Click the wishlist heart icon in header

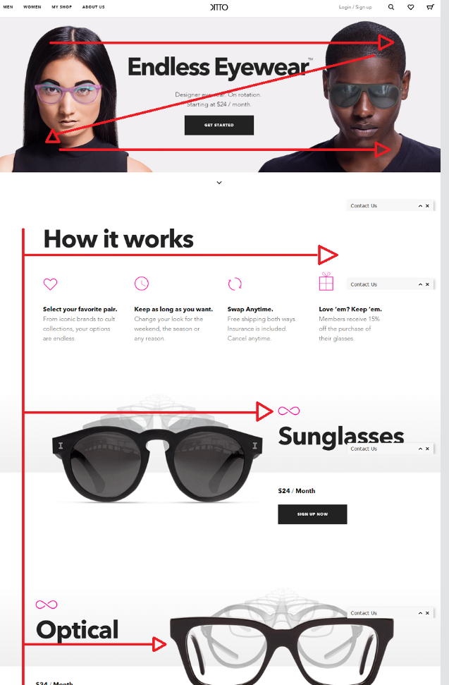(411, 7)
